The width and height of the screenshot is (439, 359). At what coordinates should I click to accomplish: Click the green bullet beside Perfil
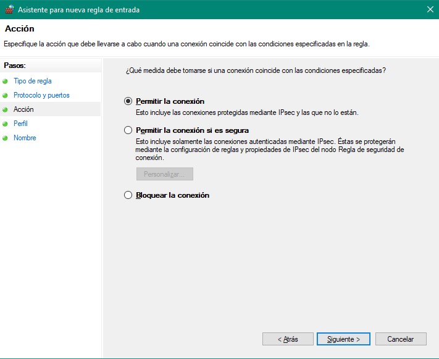coord(6,124)
